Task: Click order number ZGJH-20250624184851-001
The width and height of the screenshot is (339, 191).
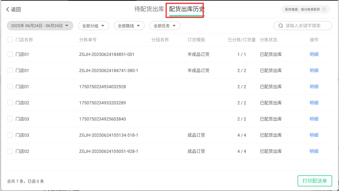Action: pyautogui.click(x=107, y=54)
